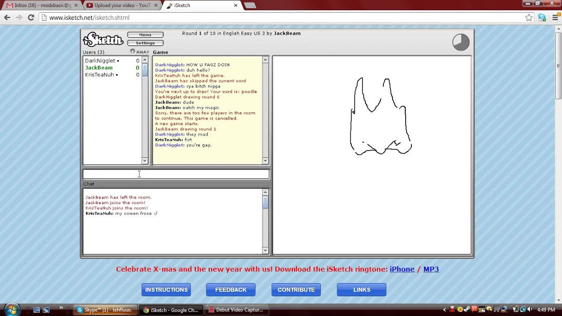Open the iSketch Menu button

[x=145, y=35]
